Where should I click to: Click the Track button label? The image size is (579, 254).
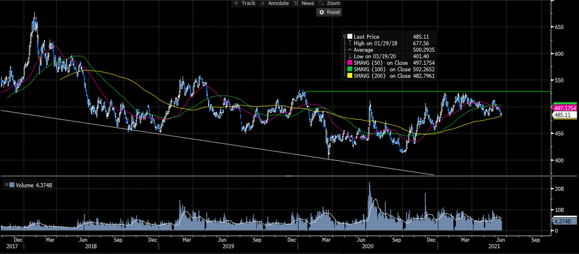248,4
